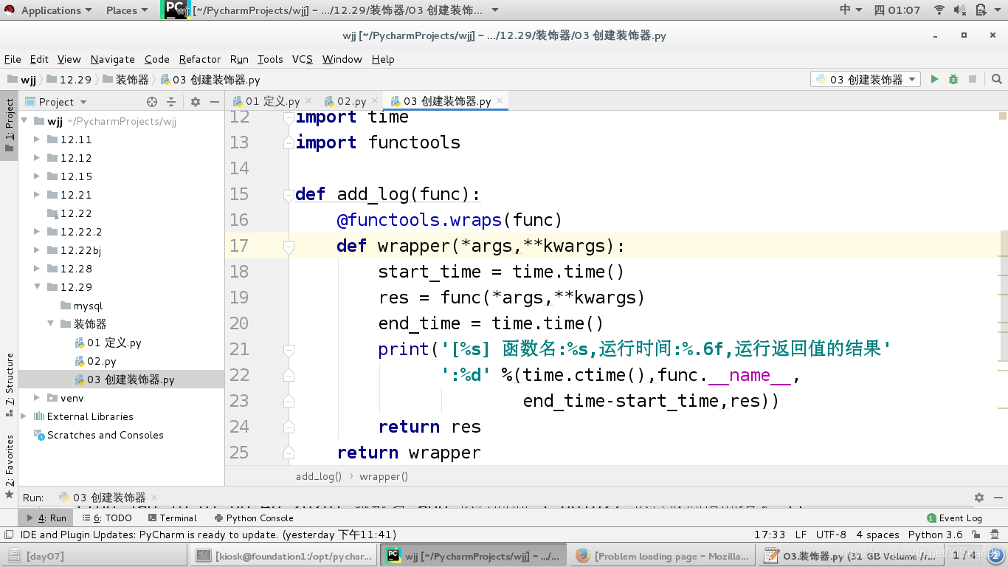Open Search Everywhere magnifier icon

(996, 79)
